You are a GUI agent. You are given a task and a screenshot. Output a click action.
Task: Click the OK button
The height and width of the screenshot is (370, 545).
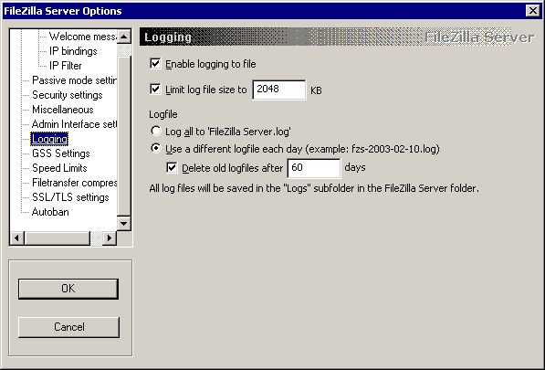[68, 289]
